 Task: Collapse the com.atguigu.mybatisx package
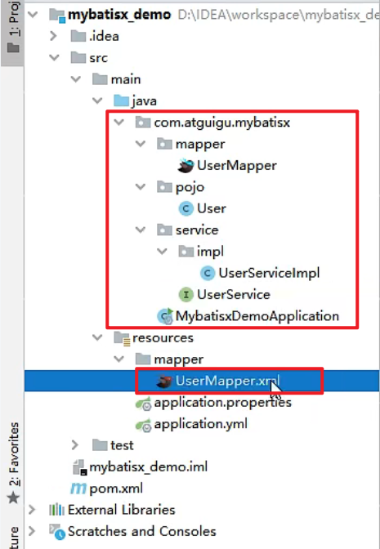[x=119, y=123]
